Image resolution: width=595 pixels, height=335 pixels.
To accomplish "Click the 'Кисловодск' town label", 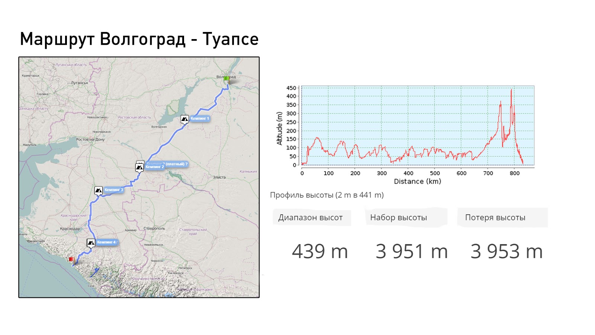I will click(176, 273).
